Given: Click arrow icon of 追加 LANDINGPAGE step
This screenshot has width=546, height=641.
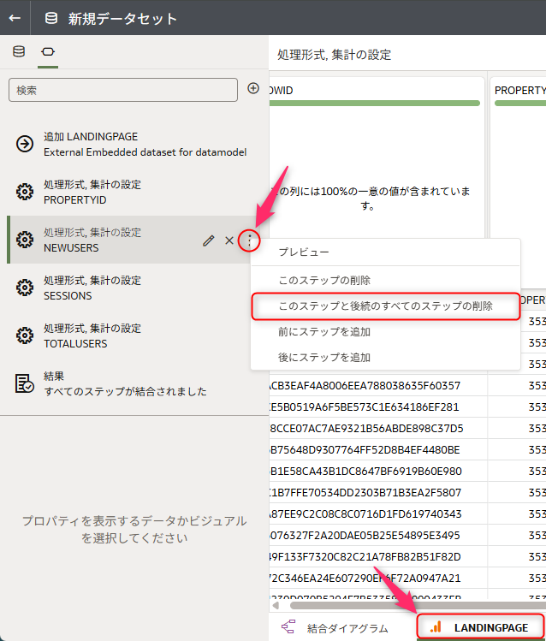Looking at the screenshot, I should pyautogui.click(x=25, y=145).
